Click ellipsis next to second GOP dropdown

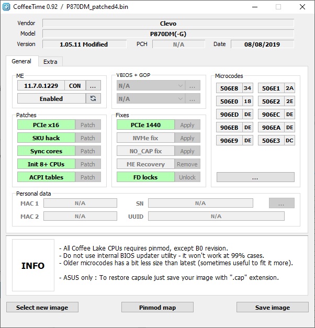point(193,98)
